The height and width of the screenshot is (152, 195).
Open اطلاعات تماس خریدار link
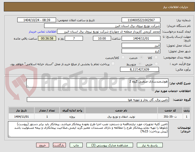[x=43, y=32]
